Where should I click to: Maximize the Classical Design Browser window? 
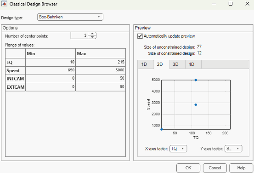coord(231,4)
